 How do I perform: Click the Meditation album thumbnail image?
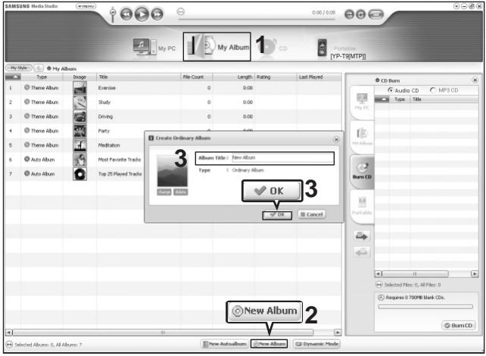click(x=79, y=145)
